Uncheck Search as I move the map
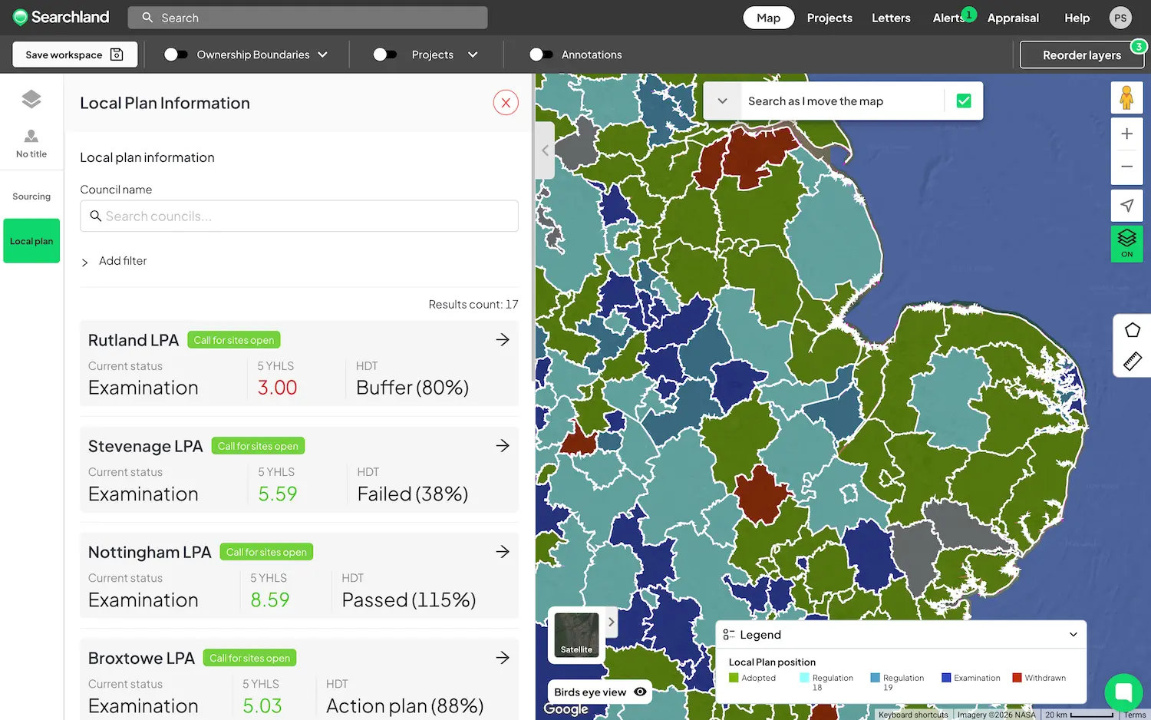This screenshot has height=720, width=1151. [x=964, y=100]
